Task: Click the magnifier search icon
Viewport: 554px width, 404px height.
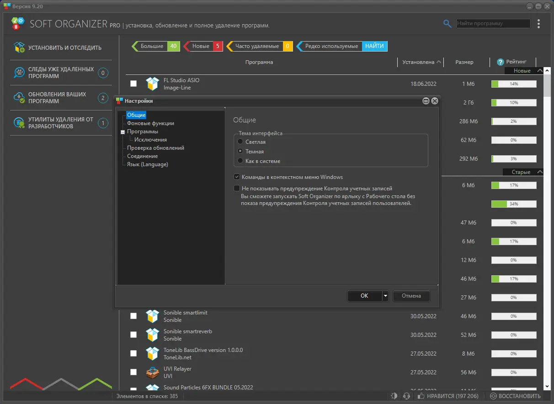Action: click(447, 24)
